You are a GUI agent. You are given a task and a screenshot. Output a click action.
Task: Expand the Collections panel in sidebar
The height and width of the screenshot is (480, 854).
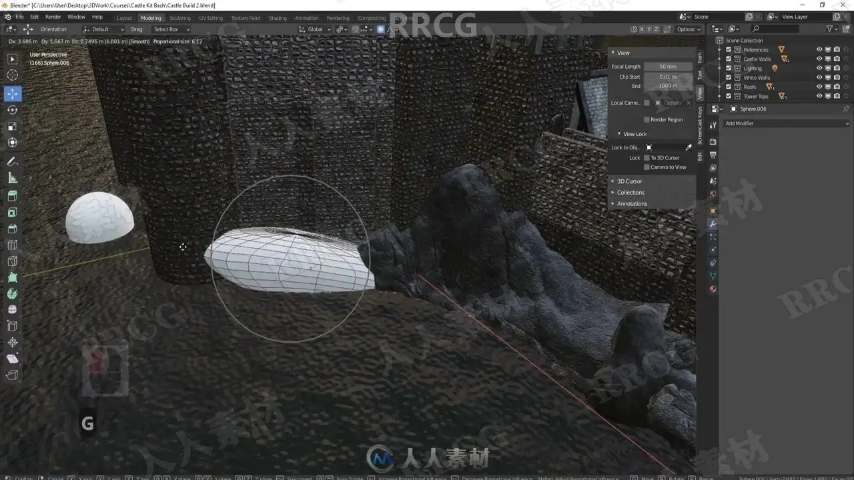[x=630, y=192]
